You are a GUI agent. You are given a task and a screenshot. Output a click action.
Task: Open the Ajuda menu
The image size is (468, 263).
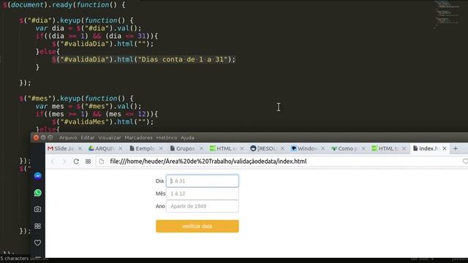(x=187, y=138)
